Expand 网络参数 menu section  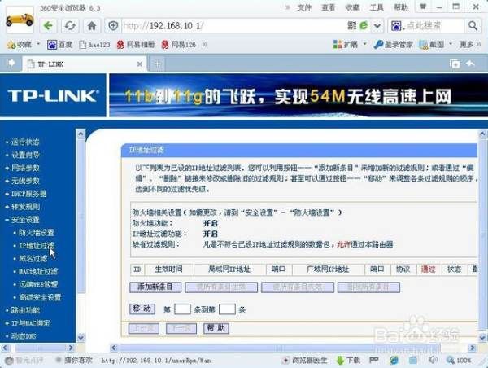coord(25,168)
